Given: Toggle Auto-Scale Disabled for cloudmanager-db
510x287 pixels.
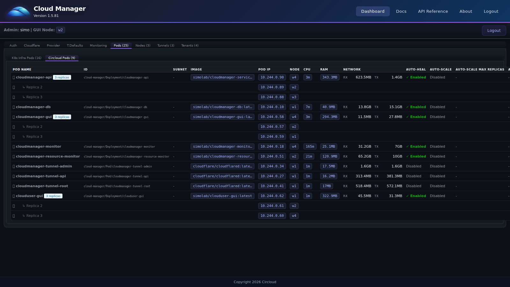Looking at the screenshot, I should 438,107.
